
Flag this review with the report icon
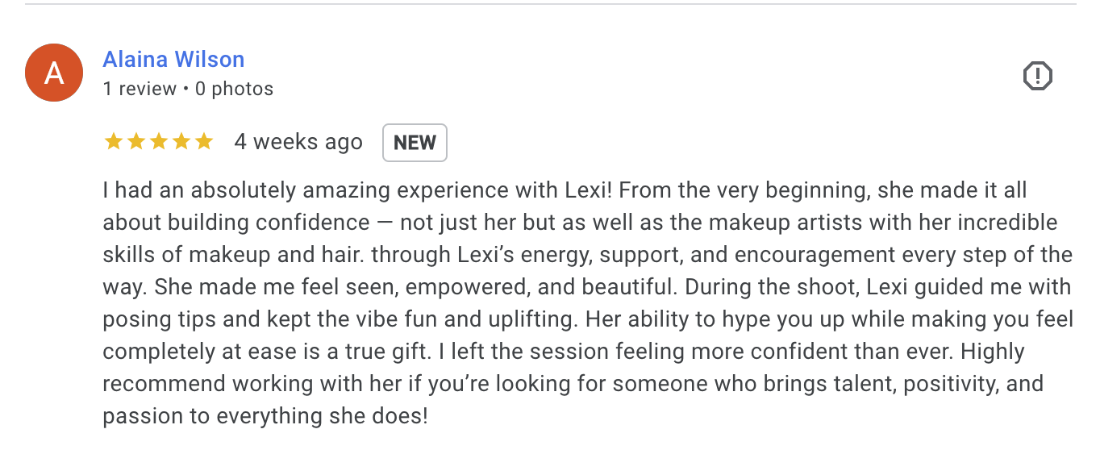[x=1038, y=77]
